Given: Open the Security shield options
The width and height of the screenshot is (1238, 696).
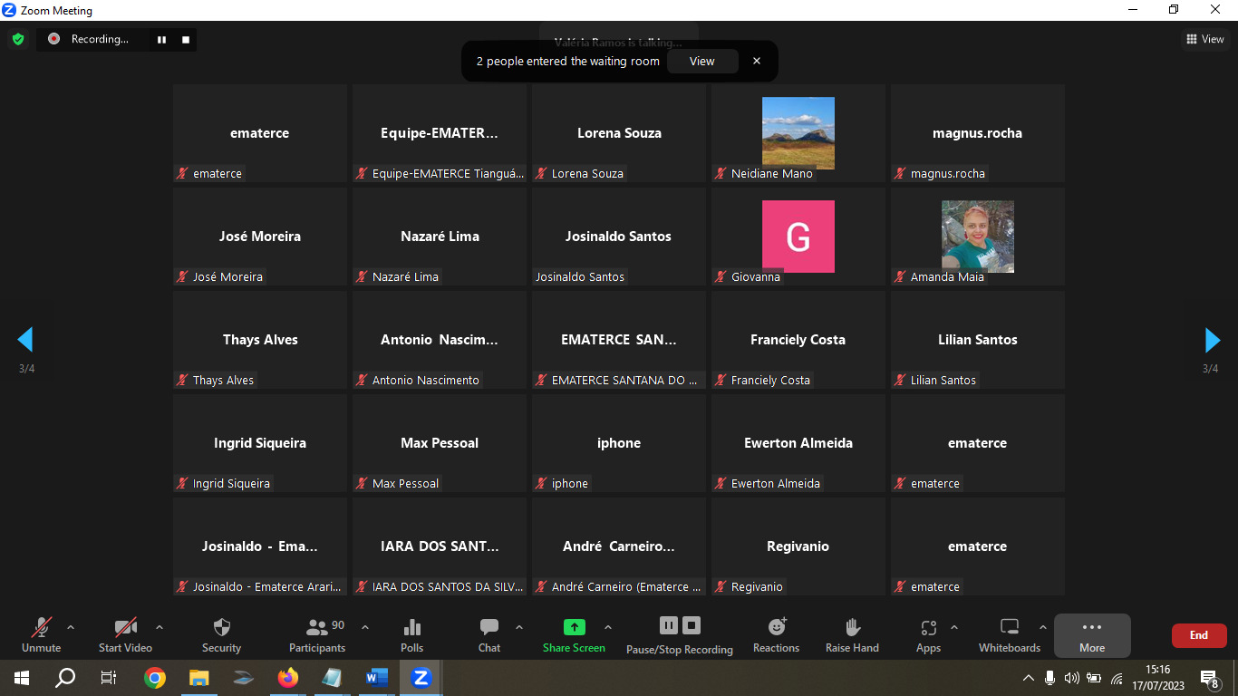Looking at the screenshot, I should pos(221,634).
